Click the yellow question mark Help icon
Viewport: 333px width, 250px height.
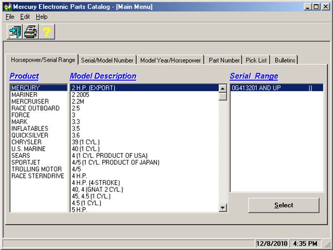[47, 32]
